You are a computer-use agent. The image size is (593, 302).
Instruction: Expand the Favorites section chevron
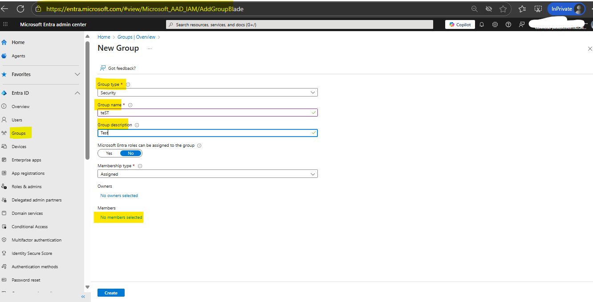[x=77, y=74]
